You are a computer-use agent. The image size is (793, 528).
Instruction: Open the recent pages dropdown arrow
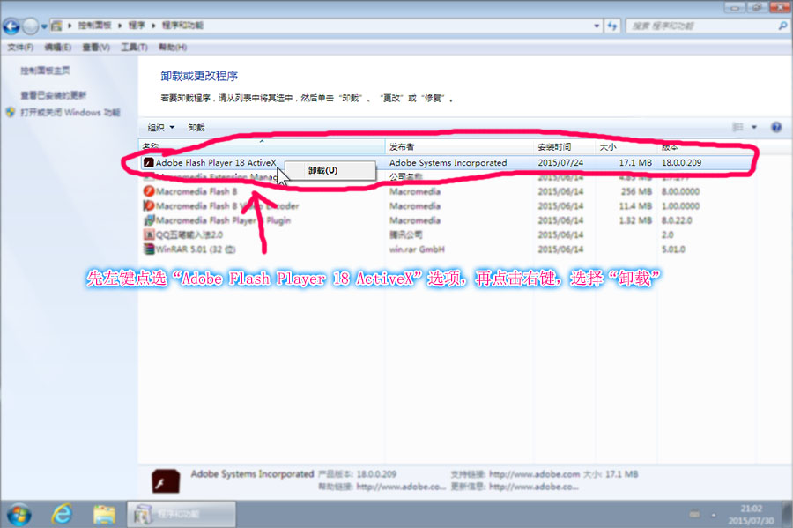point(44,26)
